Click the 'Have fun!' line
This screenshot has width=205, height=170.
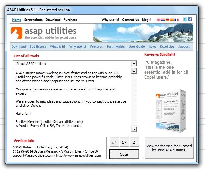coord(23,114)
